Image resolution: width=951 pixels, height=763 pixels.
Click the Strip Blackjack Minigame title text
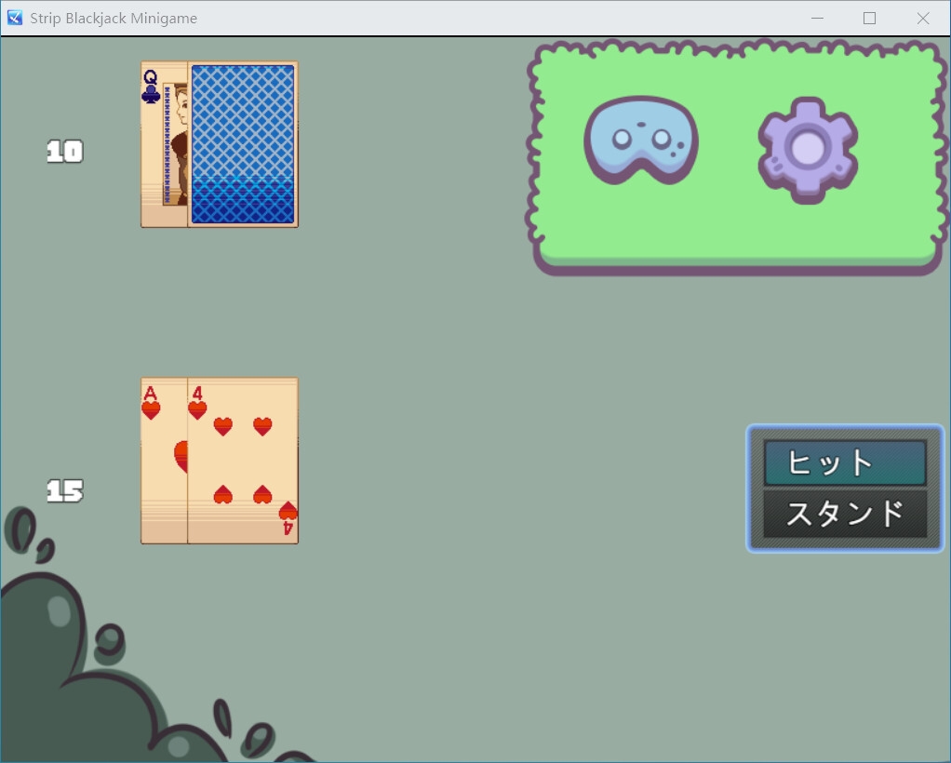point(113,18)
